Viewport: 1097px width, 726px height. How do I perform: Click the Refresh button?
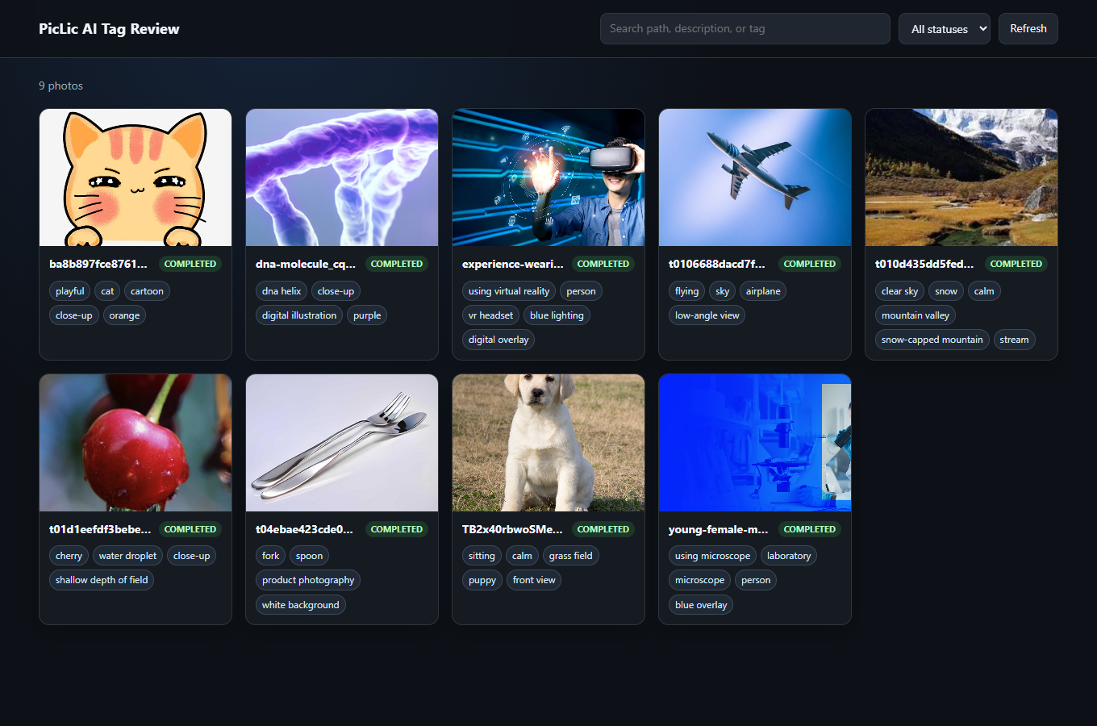click(x=1028, y=28)
